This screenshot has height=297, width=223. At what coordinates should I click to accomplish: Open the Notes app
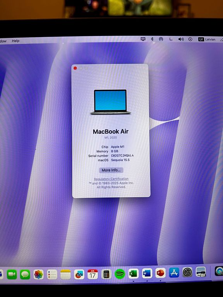point(65,274)
